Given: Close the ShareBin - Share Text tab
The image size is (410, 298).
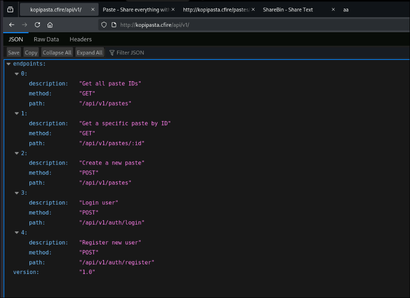Looking at the screenshot, I should click(333, 10).
